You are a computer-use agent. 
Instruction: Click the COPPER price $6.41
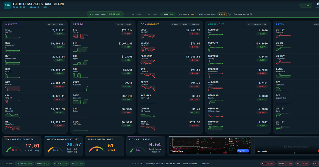pyautogui.click(x=196, y=109)
